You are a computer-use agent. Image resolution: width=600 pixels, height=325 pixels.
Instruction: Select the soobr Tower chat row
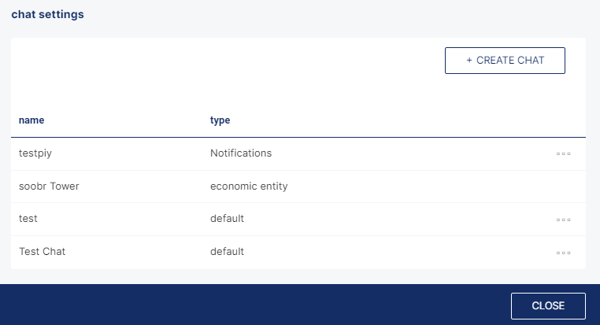coord(298,187)
